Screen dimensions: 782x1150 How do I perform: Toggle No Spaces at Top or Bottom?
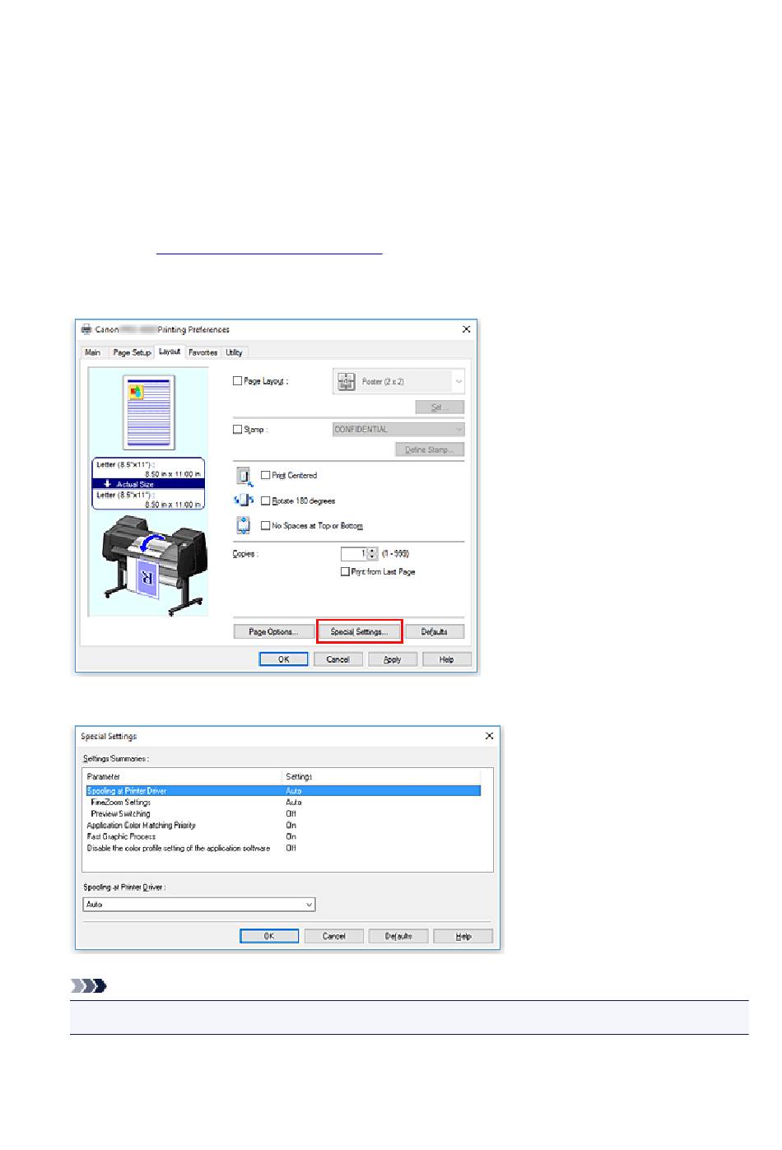pyautogui.click(x=265, y=525)
